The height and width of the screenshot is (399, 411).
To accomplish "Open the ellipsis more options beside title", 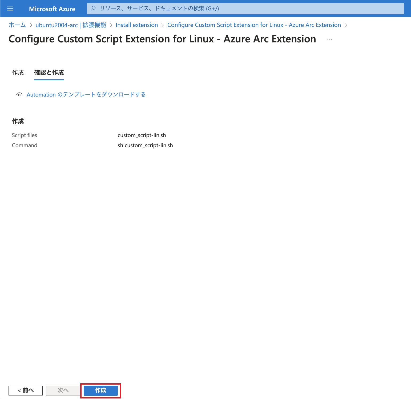I will coord(330,39).
